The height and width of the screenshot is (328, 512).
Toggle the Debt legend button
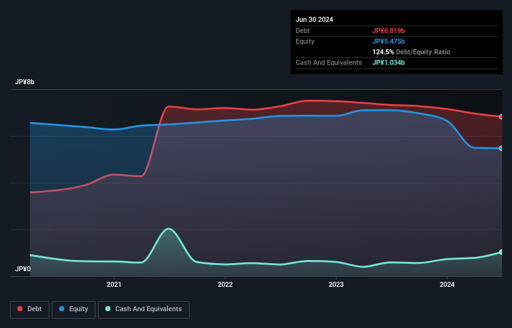tap(30, 309)
